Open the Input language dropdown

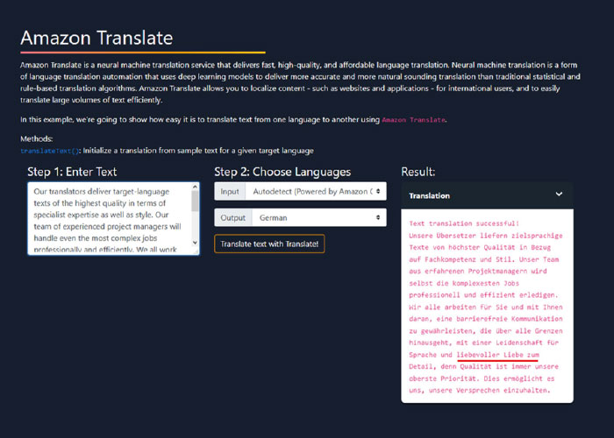316,192
